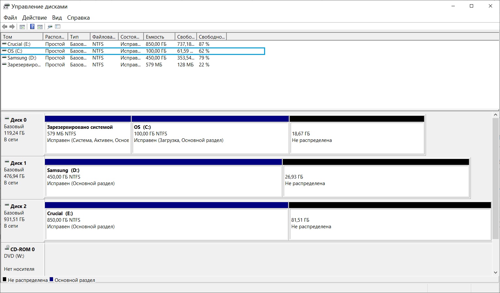Click the 850,00 ГБ capacity cell

156,44
